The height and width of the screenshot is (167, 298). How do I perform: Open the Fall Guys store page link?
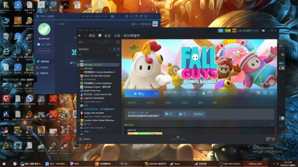(132, 103)
